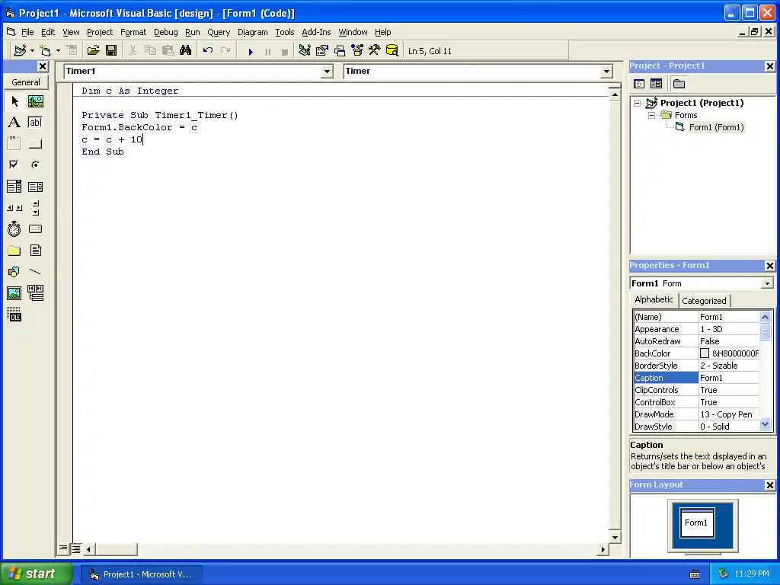Screen dimensions: 780x585
Task: Collapse Project1 (Project1) tree node
Action: click(638, 104)
